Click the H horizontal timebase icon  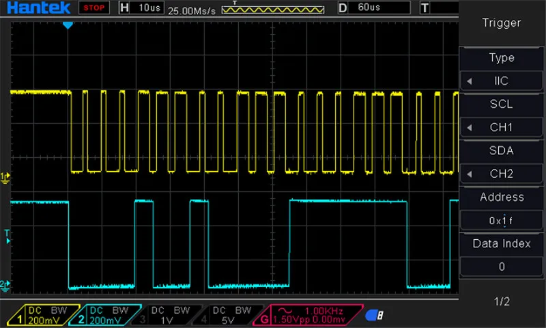click(x=124, y=8)
